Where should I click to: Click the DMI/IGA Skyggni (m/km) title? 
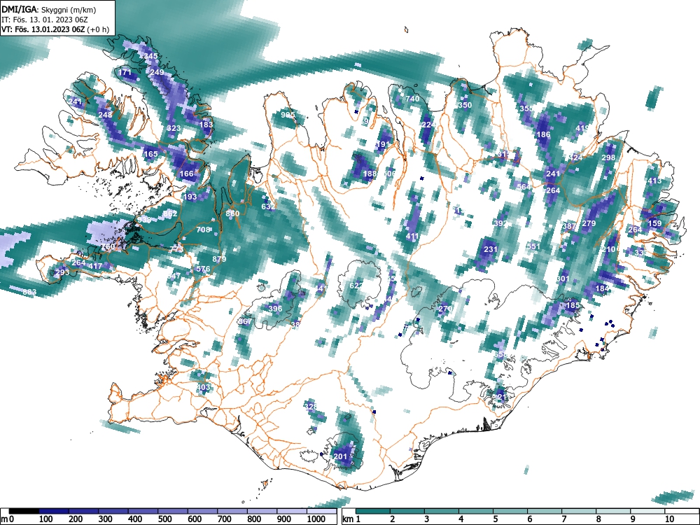pos(49,9)
